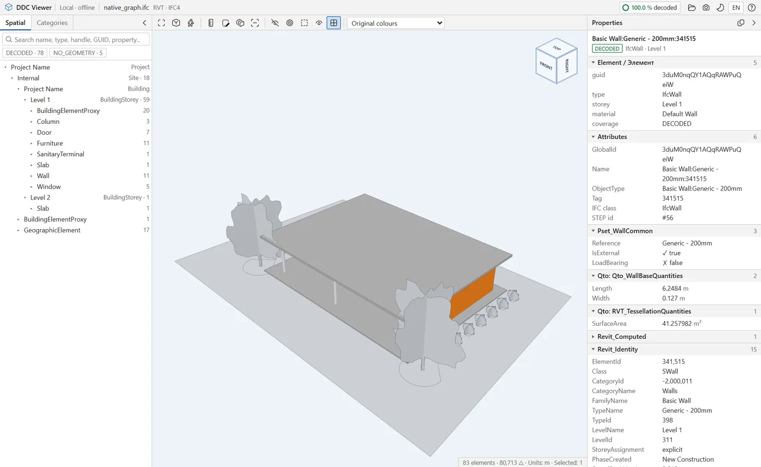
Task: Click the navigation view cube
Action: click(x=556, y=61)
